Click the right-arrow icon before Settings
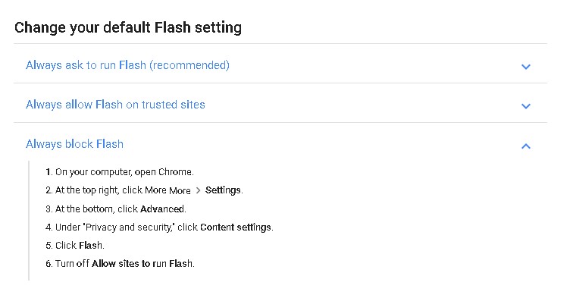 198,190
